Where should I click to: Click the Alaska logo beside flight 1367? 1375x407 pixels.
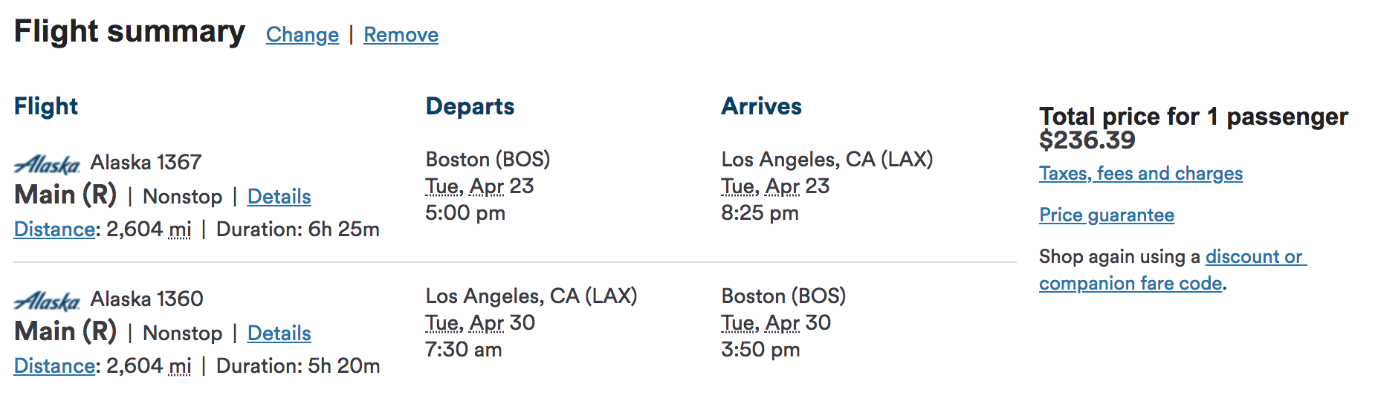pos(47,163)
